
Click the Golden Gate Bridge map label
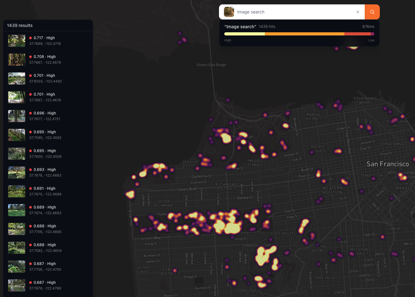click(x=211, y=65)
